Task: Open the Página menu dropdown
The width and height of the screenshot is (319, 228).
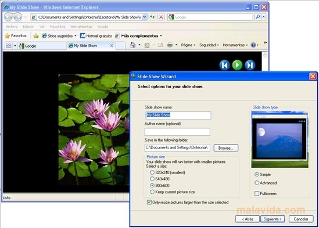Action: pyautogui.click(x=188, y=45)
